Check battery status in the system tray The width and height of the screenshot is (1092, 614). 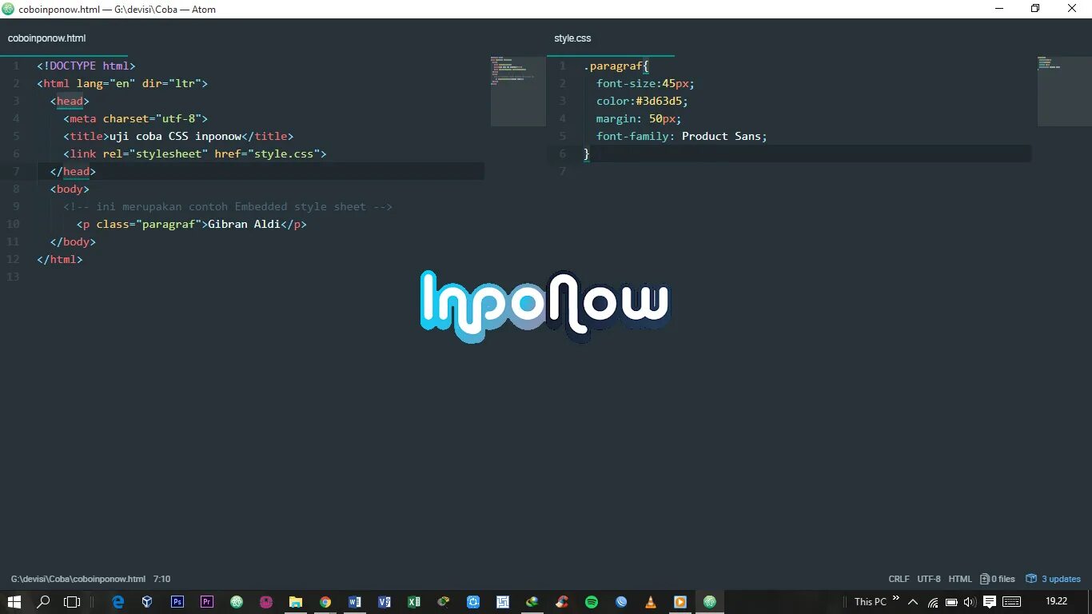[x=951, y=601]
